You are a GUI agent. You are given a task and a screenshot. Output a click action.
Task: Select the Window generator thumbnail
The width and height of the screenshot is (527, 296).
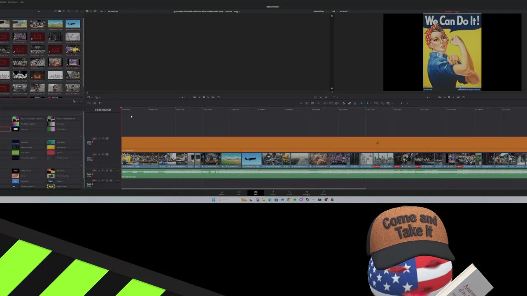click(16, 129)
